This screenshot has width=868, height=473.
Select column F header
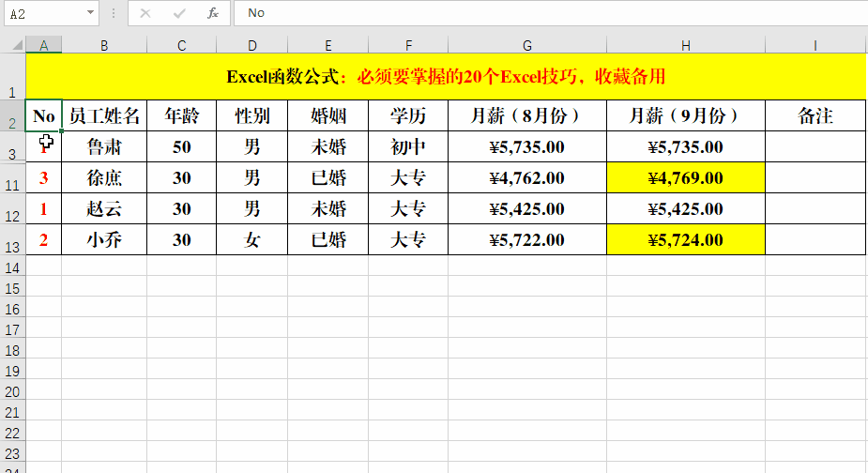[408, 45]
